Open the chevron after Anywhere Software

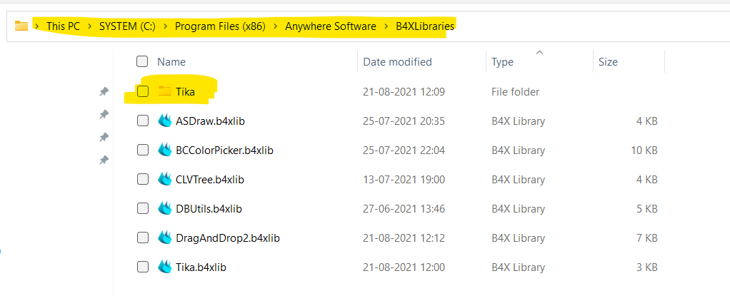coord(386,26)
